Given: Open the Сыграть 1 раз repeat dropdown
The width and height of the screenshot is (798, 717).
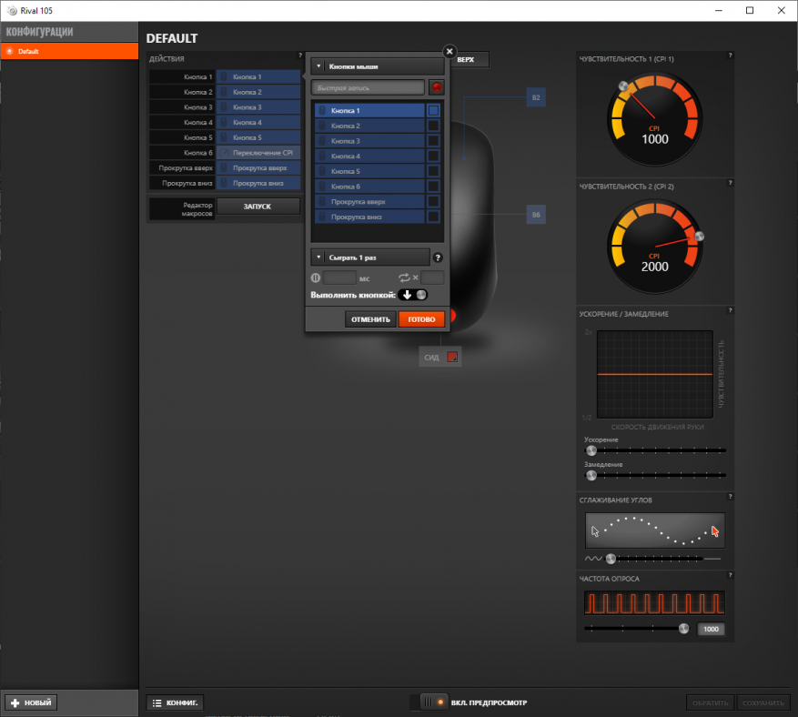Looking at the screenshot, I should (370, 258).
